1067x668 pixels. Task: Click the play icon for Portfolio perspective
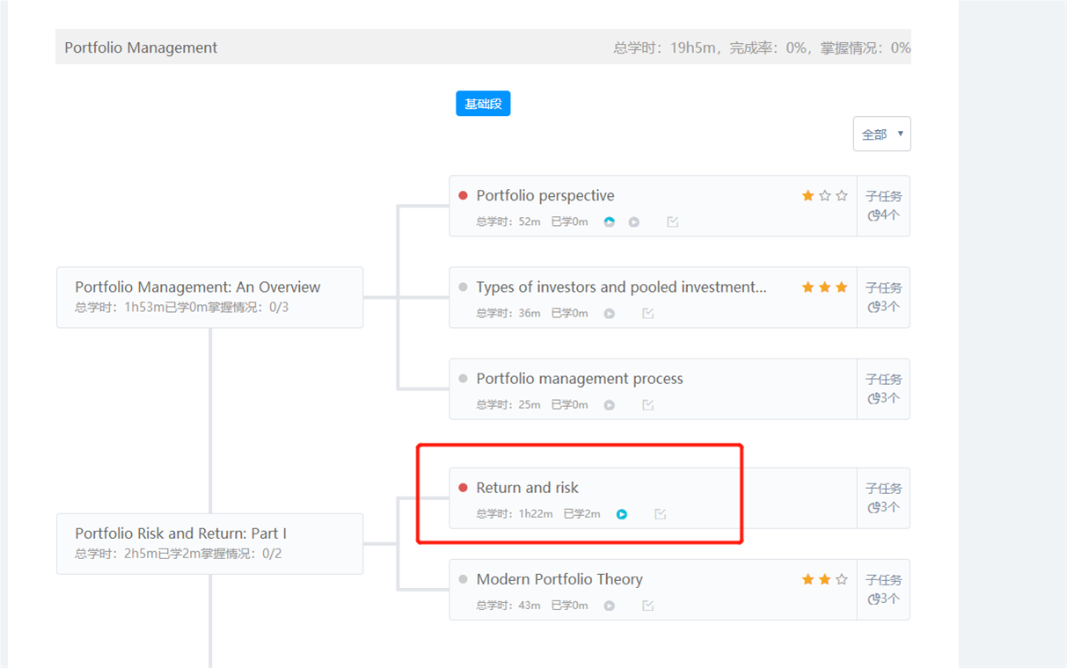point(633,222)
